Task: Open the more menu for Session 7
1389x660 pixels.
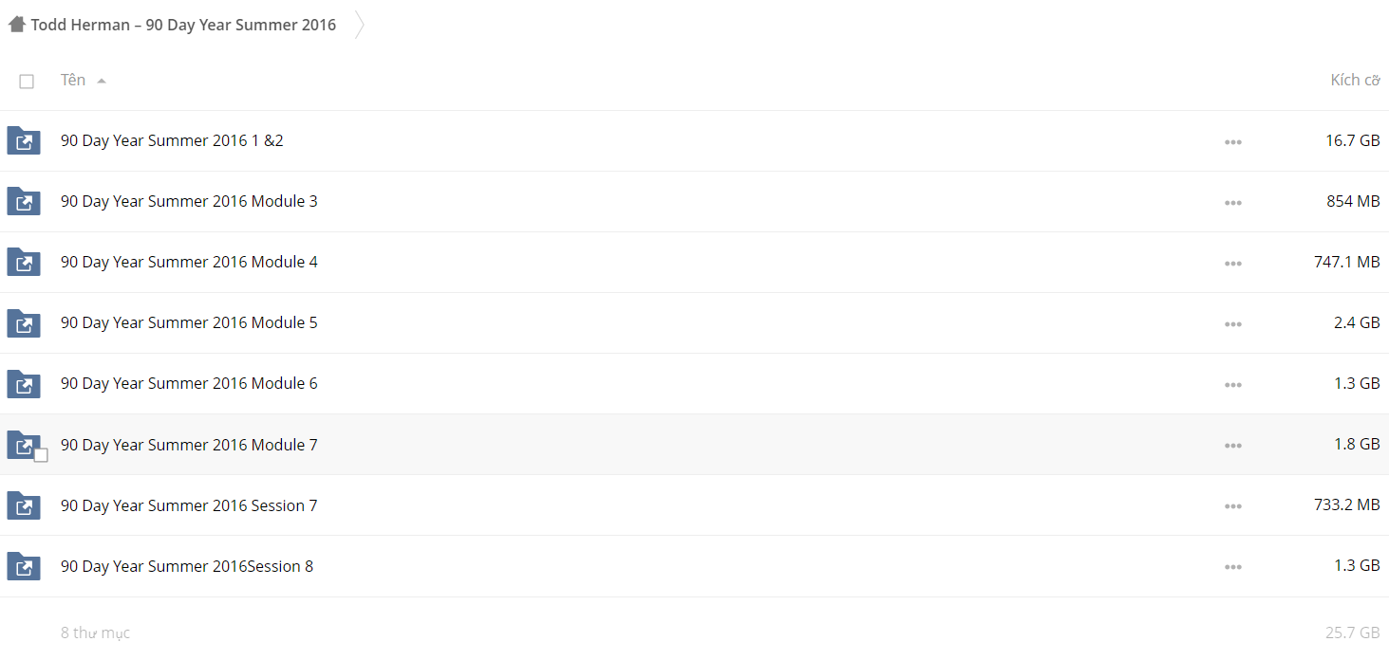Action: (1232, 506)
